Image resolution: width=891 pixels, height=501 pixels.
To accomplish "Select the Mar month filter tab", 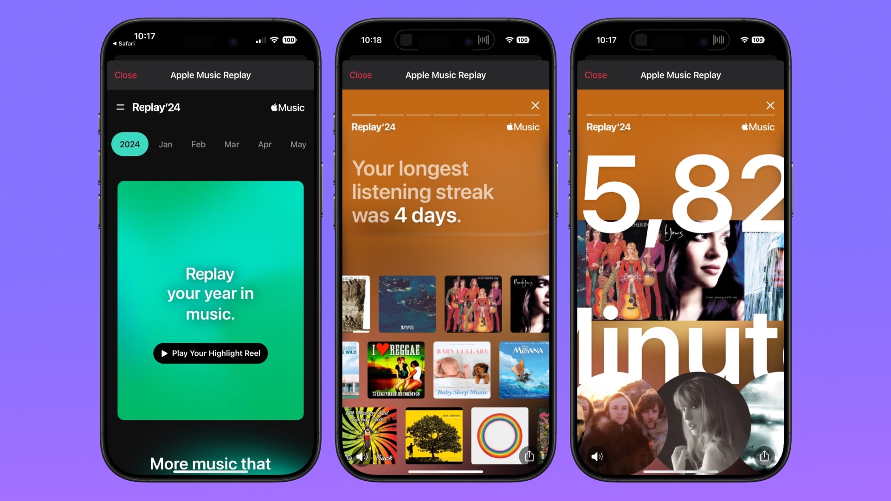I will 231,144.
